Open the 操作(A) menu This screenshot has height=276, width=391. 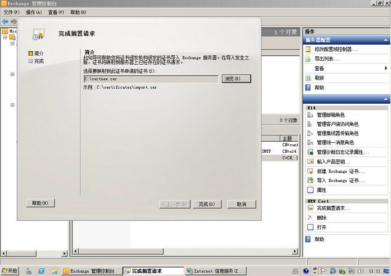coord(34,12)
